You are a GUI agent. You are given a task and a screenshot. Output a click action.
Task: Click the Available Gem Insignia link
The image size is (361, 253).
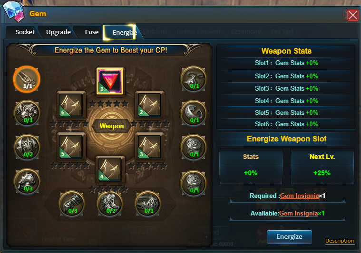[299, 213]
